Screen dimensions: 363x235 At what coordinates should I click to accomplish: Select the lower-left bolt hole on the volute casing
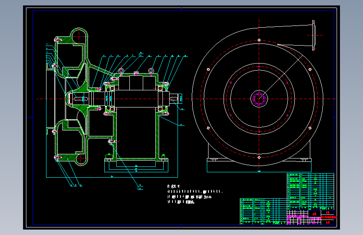point(208,128)
